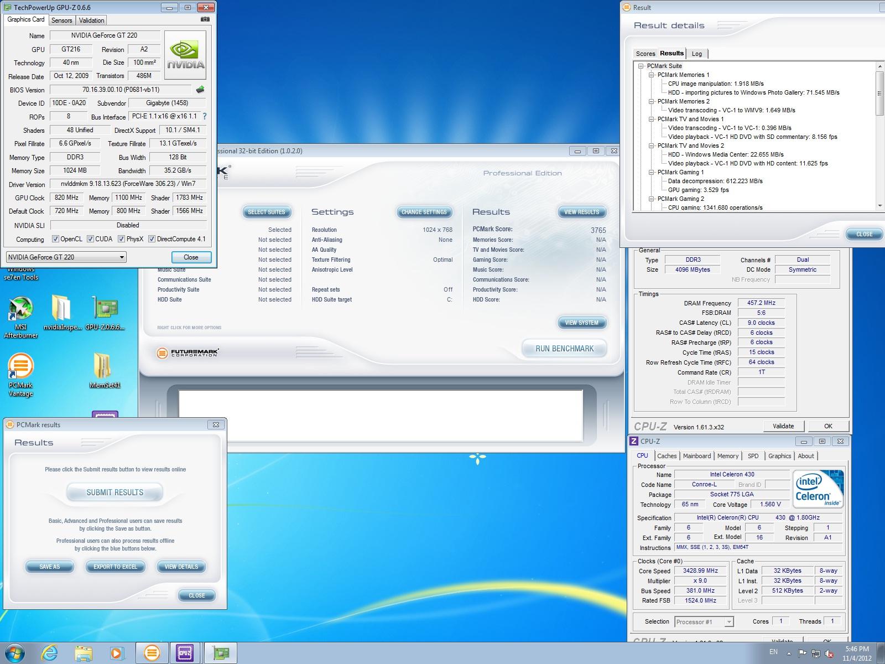Show hidden tray icons arrow

click(788, 653)
